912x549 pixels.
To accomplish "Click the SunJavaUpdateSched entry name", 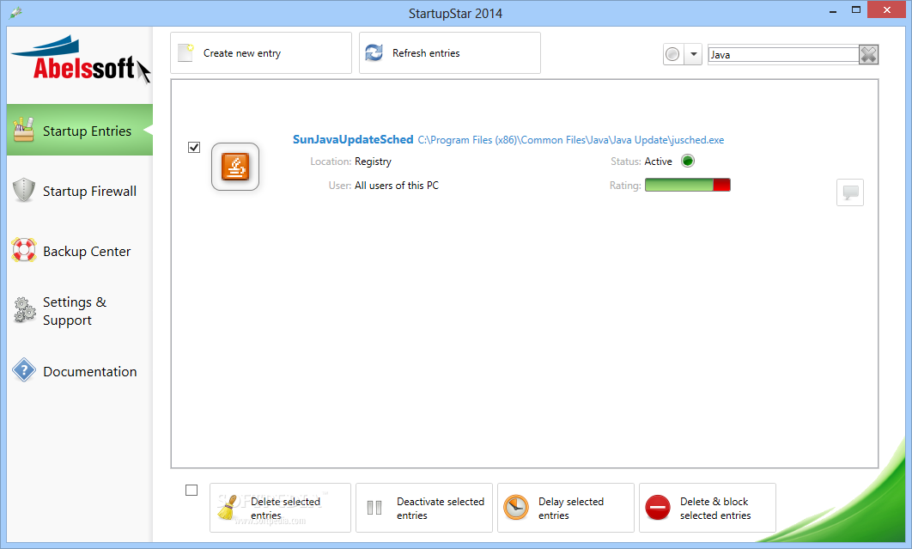I will [x=353, y=140].
